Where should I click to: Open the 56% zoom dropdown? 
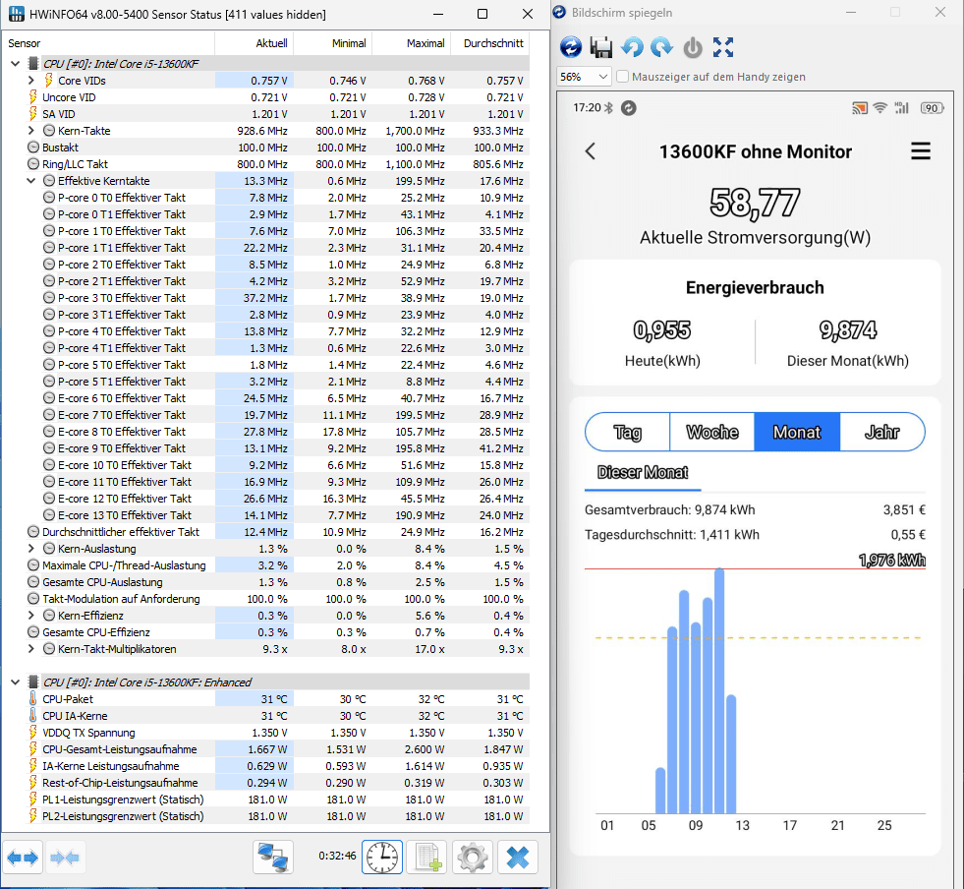point(584,77)
